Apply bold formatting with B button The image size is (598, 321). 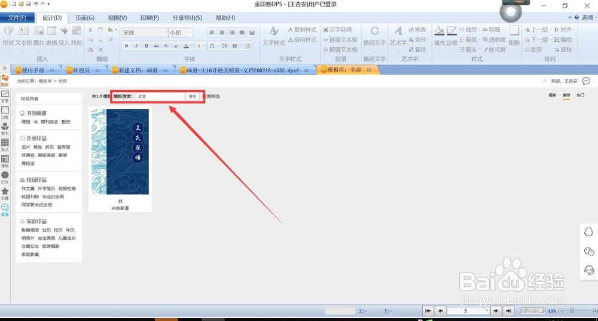[x=126, y=46]
